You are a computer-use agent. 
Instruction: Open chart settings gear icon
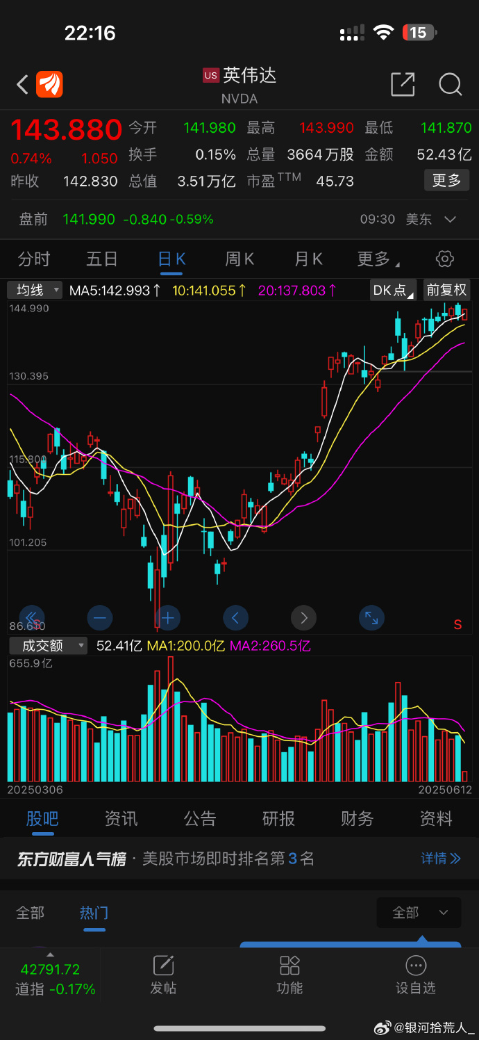pos(444,259)
